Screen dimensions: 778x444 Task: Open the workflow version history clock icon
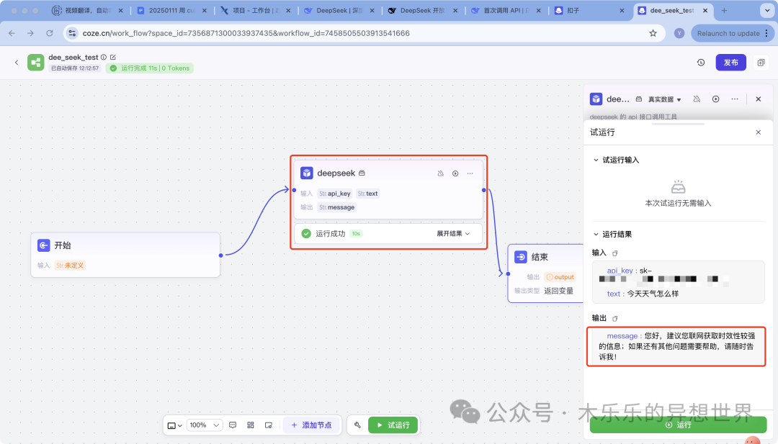[701, 63]
